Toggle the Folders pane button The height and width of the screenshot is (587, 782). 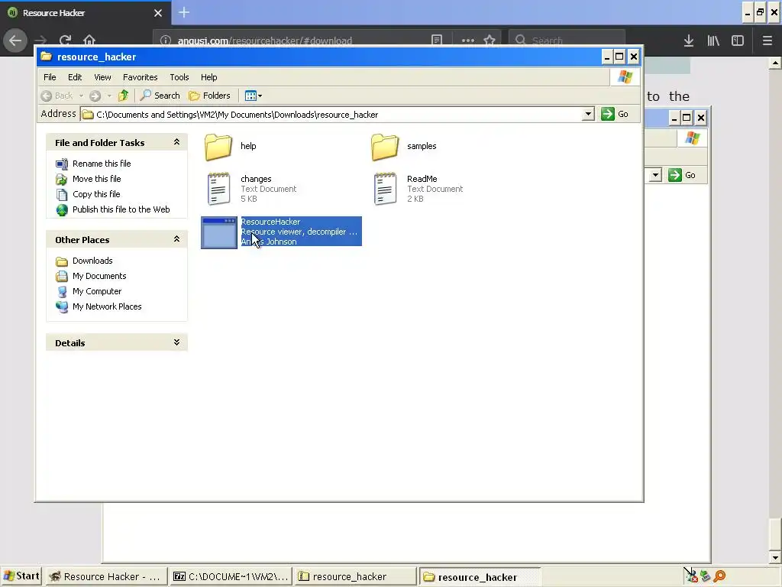point(209,96)
